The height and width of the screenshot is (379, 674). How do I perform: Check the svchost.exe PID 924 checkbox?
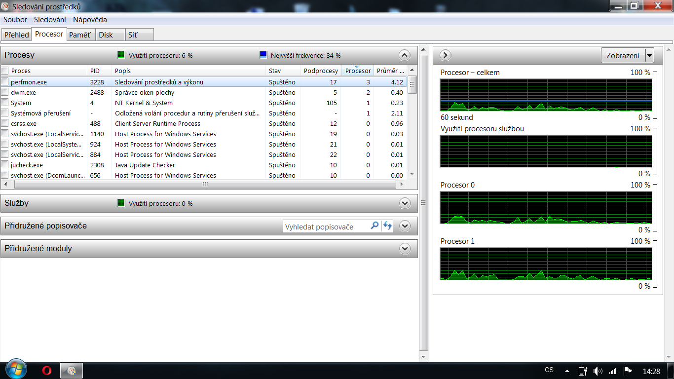[x=5, y=144]
